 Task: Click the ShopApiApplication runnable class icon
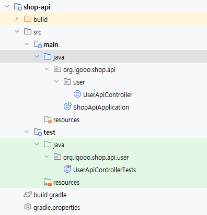67,106
